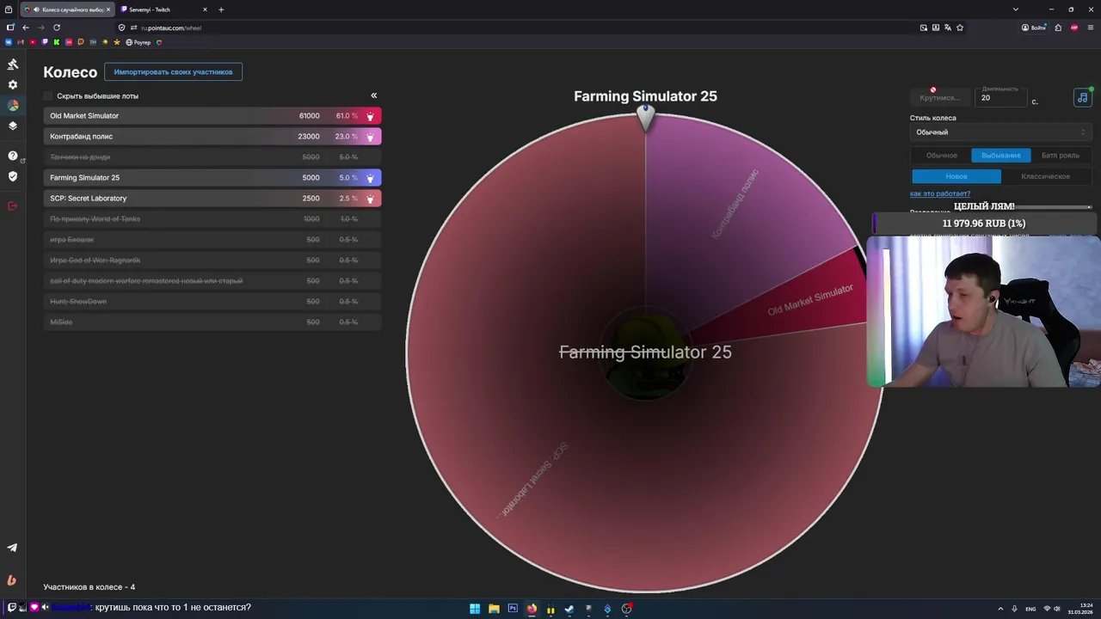Click the red Old Market Simulator wheel sector

[x=809, y=301]
